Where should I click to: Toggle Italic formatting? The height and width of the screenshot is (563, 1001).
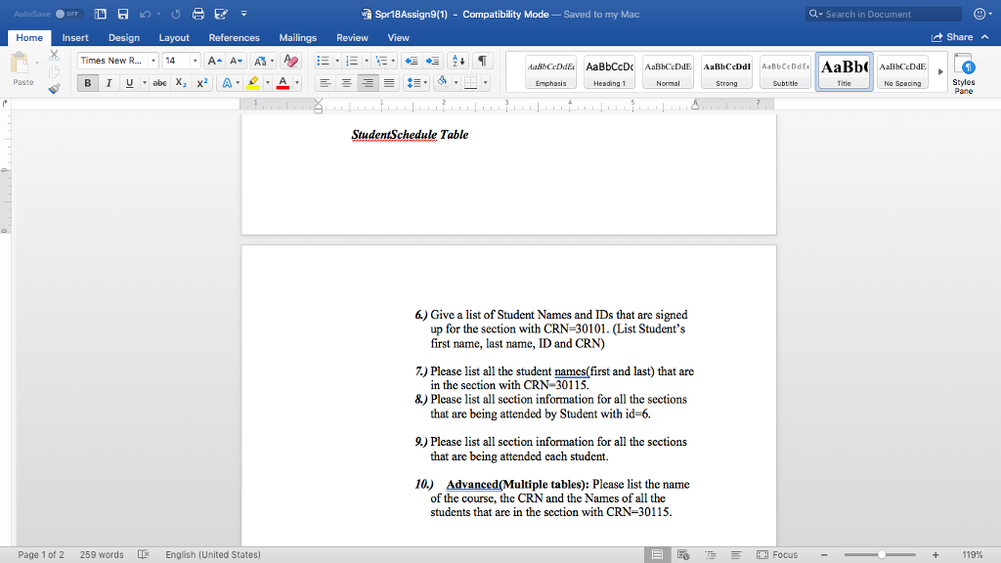point(109,83)
